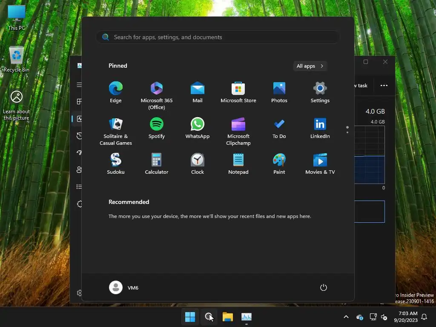Open Task Manager App history tab

coord(79,136)
